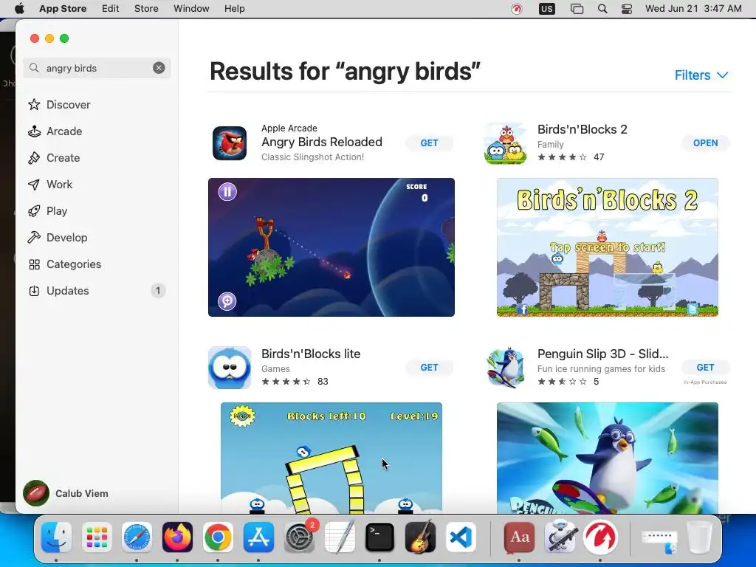
Task: Launch Google Chrome from the Dock
Action: (218, 537)
